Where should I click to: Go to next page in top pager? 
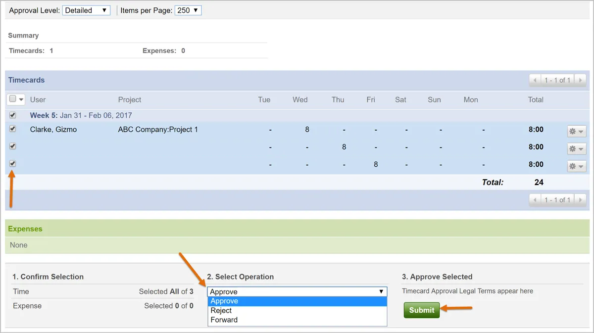point(581,80)
